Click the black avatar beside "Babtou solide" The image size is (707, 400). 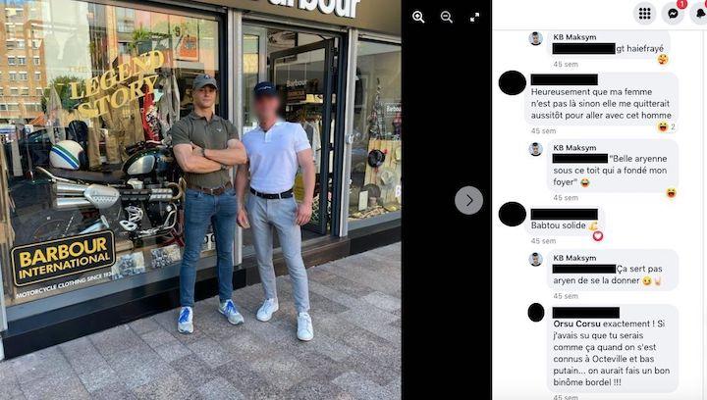(x=513, y=214)
